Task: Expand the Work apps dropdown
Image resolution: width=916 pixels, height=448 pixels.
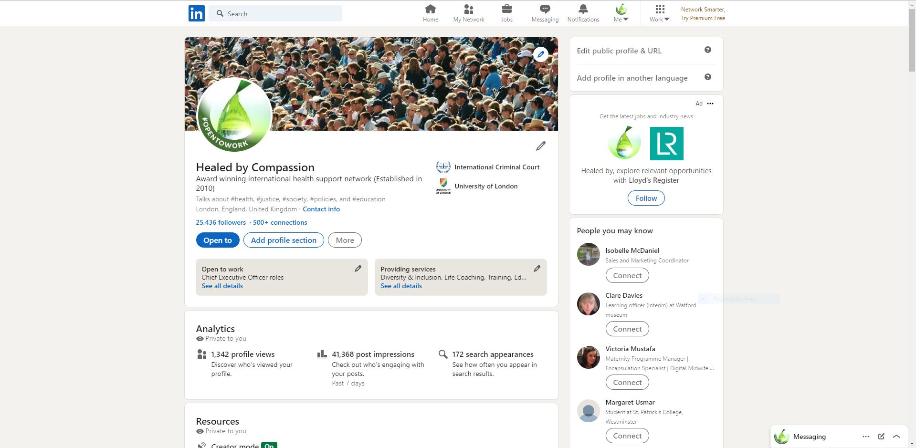Action: [x=659, y=13]
